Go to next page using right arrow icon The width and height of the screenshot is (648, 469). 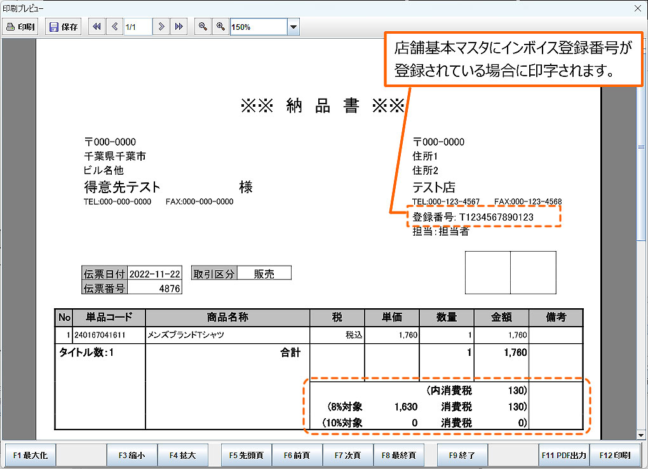(162, 27)
